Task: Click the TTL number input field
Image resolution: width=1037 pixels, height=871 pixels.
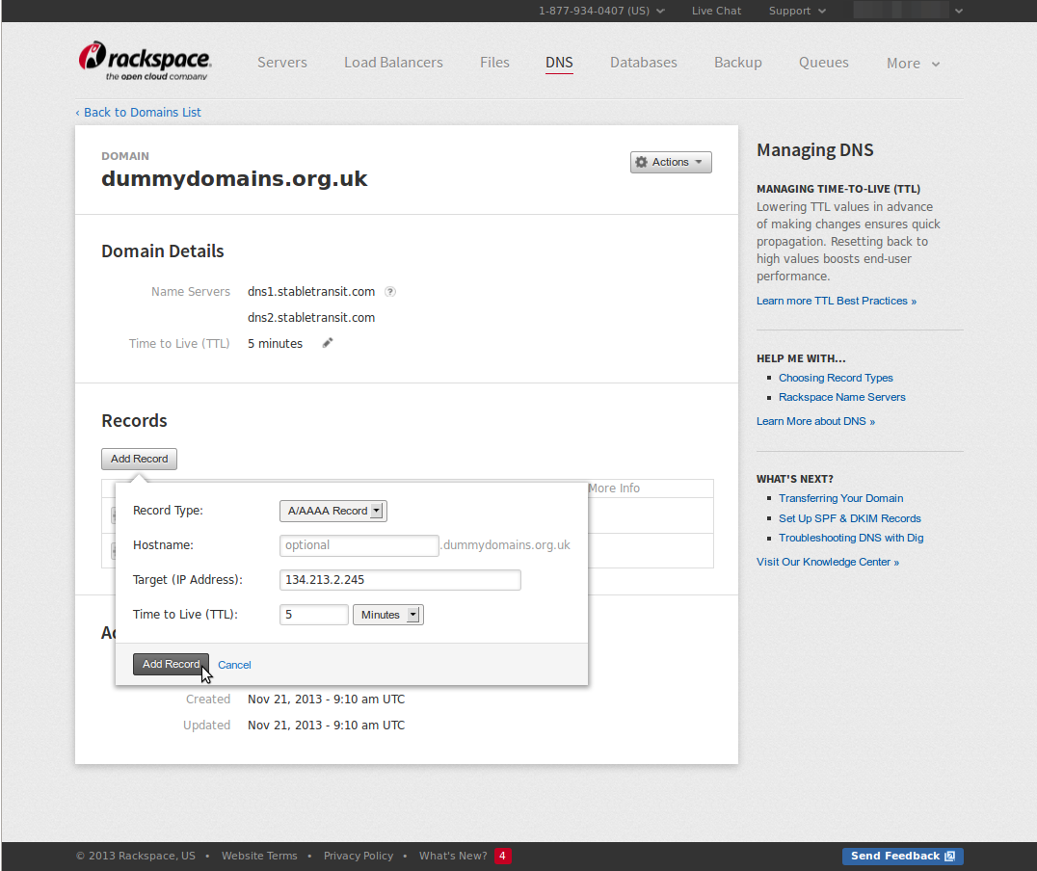Action: 313,615
